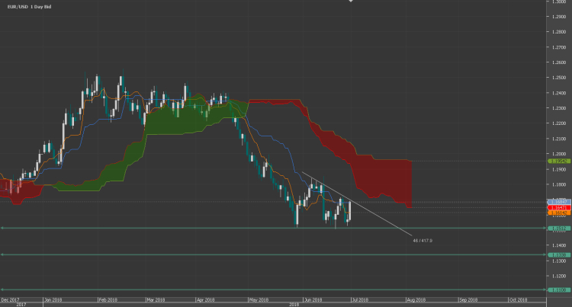Click the Jun 2018 date label

coord(313,300)
